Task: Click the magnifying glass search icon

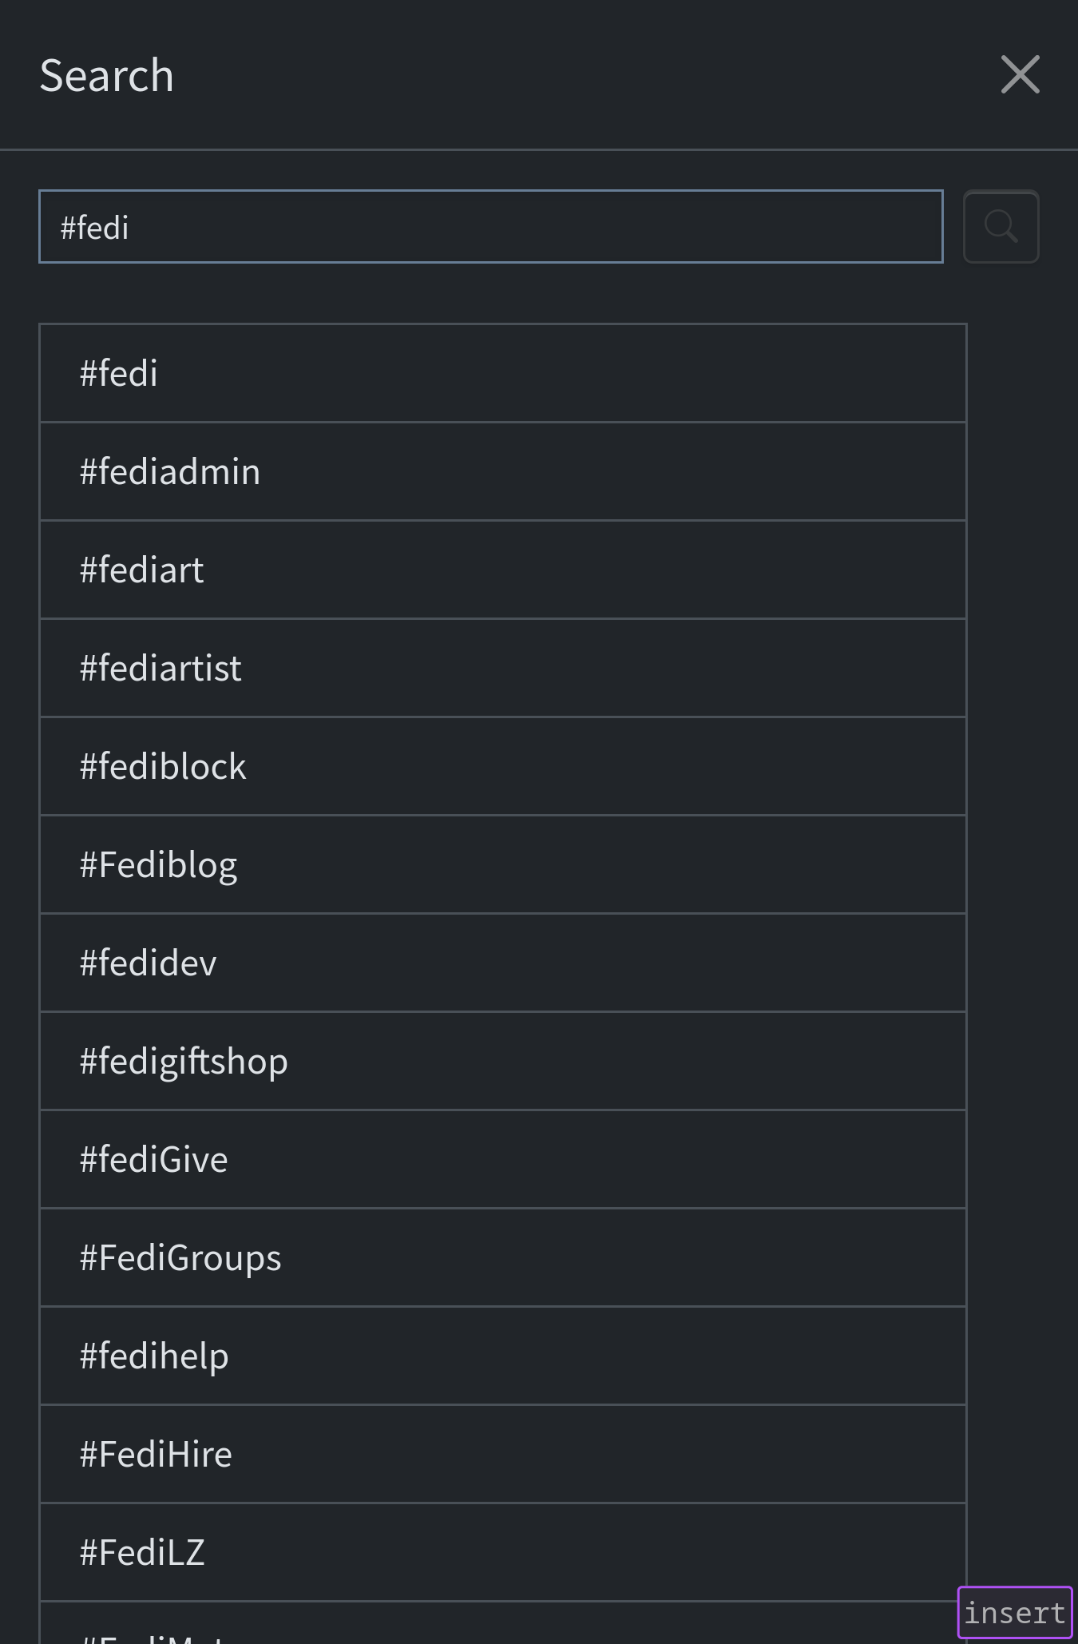Action: 1001,227
